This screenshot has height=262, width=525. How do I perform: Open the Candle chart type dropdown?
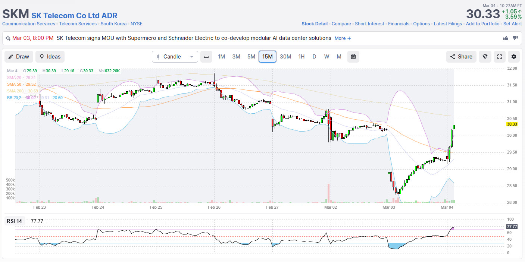point(175,57)
